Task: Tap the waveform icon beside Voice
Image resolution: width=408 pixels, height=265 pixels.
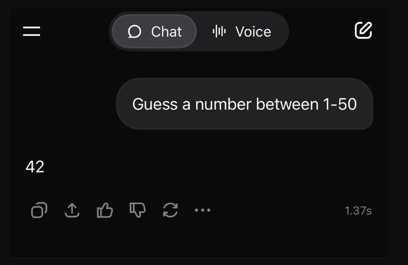Action: tap(219, 31)
